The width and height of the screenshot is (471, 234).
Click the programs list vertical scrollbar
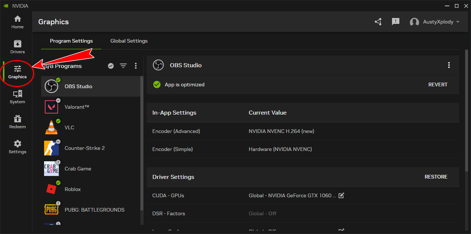[x=142, y=147]
